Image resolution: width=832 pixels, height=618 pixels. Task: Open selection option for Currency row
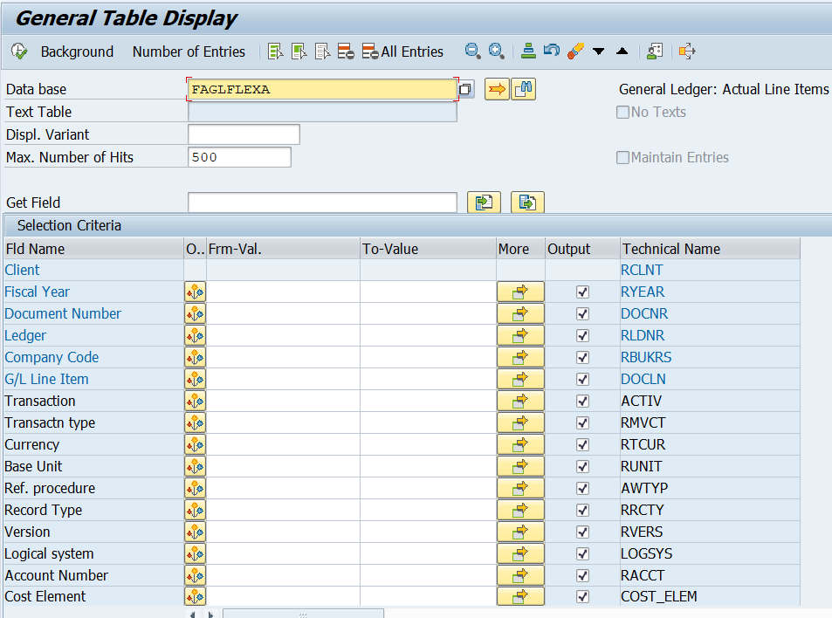(195, 444)
